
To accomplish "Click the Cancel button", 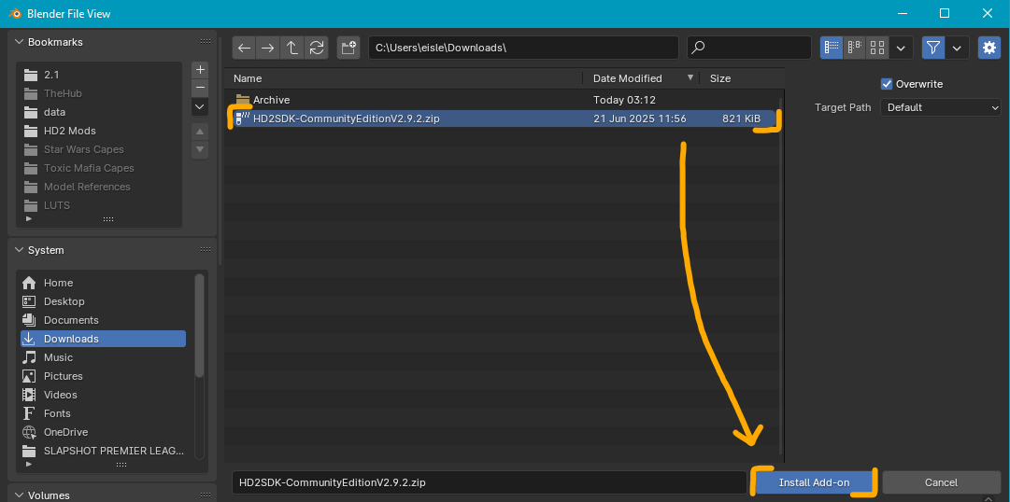I will (941, 482).
